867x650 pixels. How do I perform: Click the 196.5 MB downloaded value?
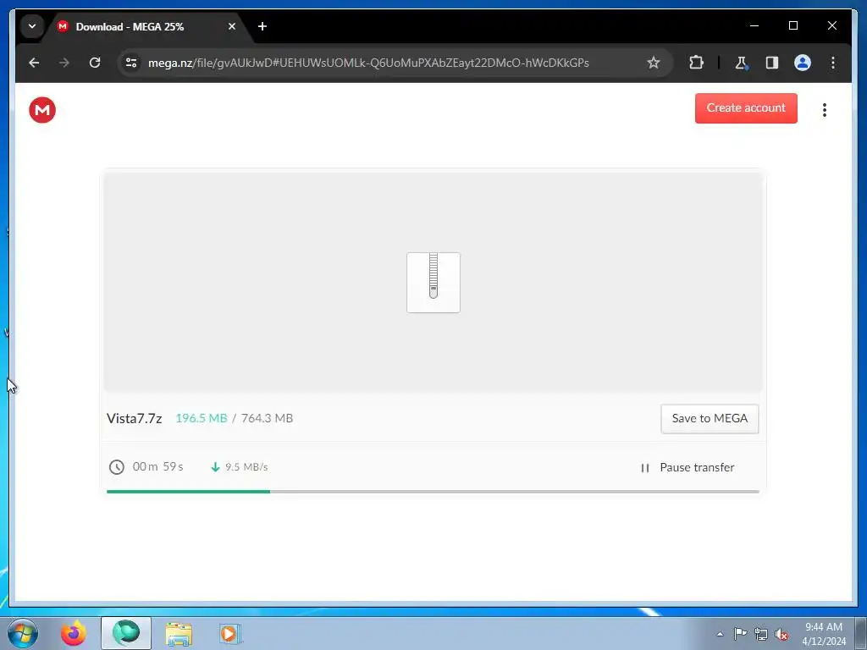[202, 418]
